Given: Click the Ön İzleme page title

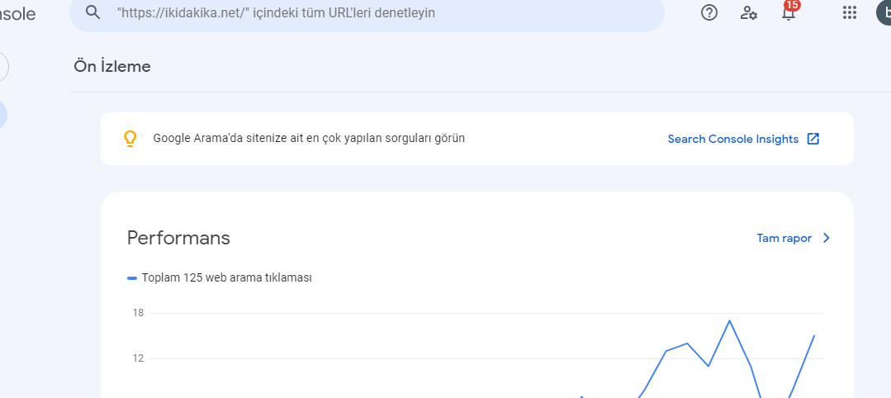Looking at the screenshot, I should pyautogui.click(x=112, y=67).
